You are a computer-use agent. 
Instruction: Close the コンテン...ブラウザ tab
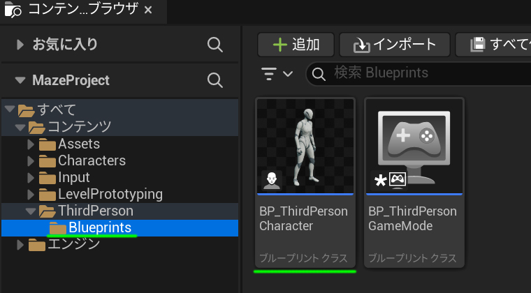point(148,10)
